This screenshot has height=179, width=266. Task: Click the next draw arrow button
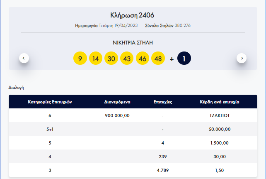tap(242, 58)
